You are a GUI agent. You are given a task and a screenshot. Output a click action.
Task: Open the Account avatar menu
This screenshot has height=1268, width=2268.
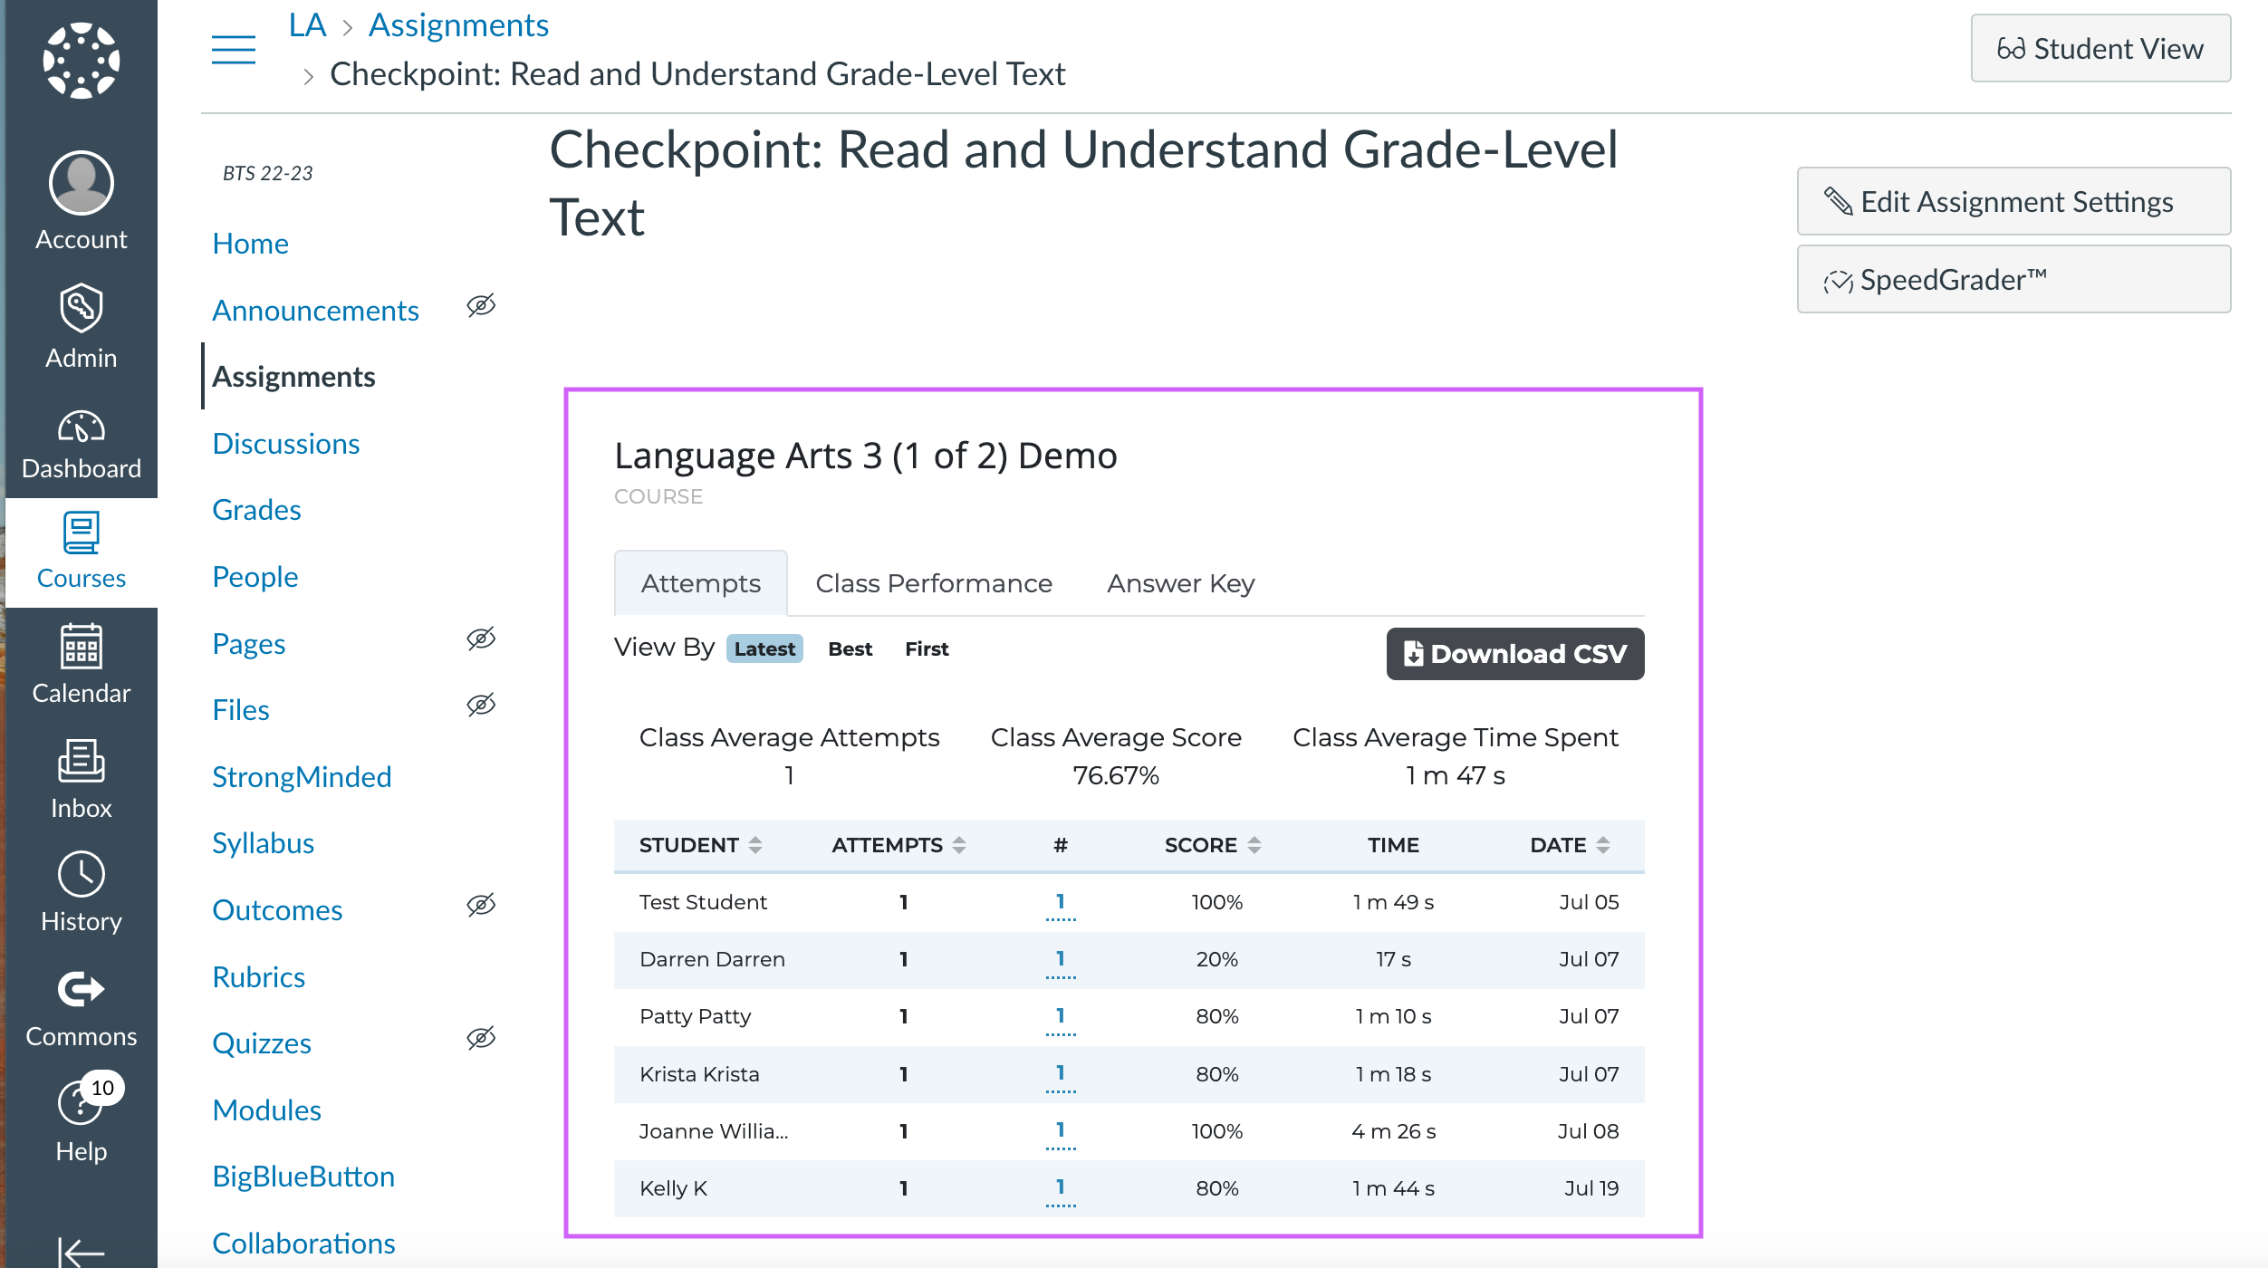tap(82, 183)
